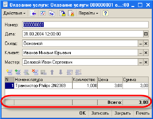Open the selection button for Клиент

pos(141,53)
